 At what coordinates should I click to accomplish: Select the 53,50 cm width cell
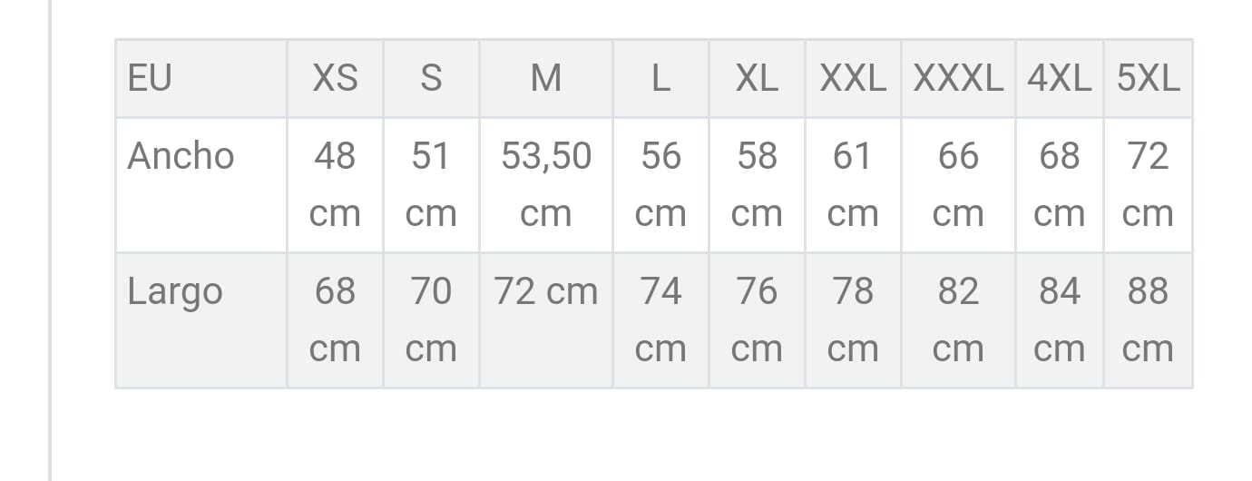click(x=546, y=185)
